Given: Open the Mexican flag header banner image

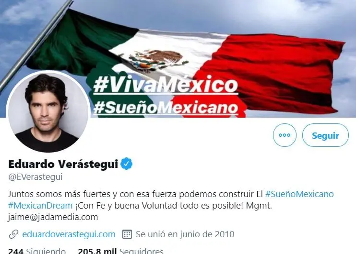Looking at the screenshot, I should coord(178,59).
